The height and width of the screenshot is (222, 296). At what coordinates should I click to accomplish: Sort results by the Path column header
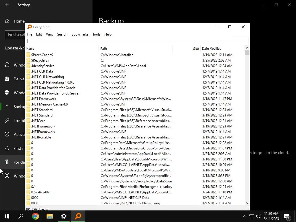tap(136, 49)
